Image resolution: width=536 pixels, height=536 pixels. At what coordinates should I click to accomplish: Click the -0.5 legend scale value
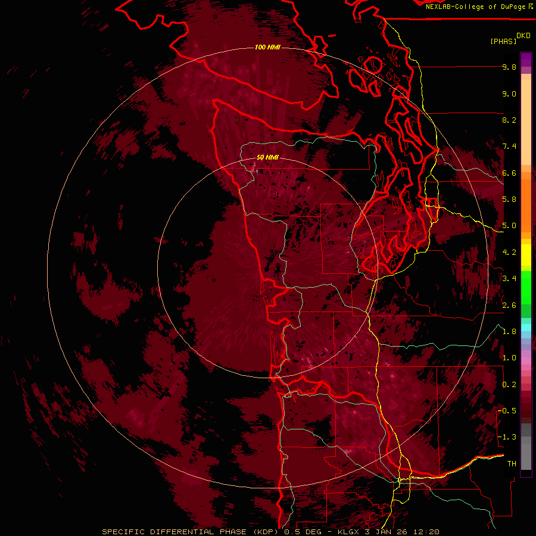coord(507,411)
